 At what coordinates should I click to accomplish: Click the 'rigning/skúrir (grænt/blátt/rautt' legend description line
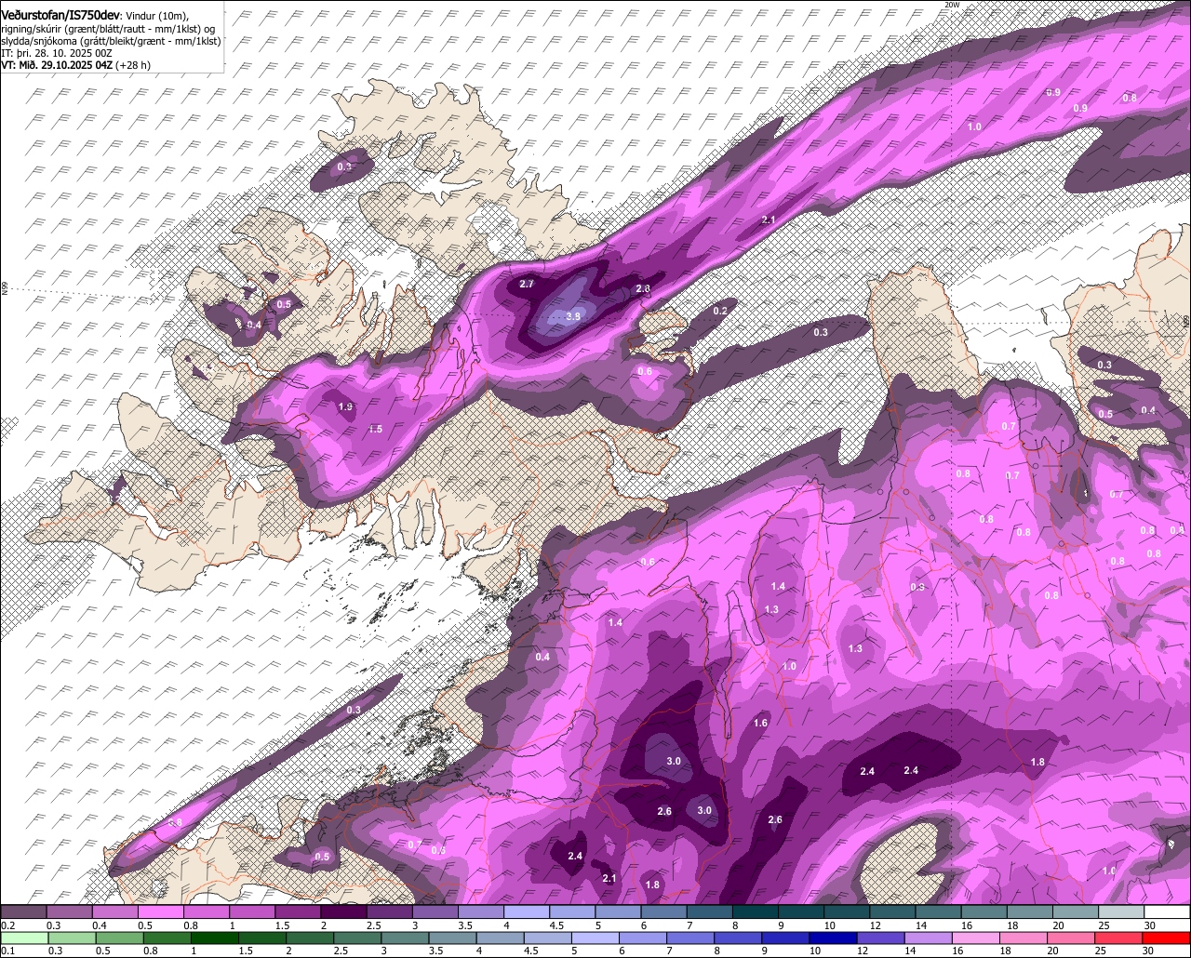(110, 29)
